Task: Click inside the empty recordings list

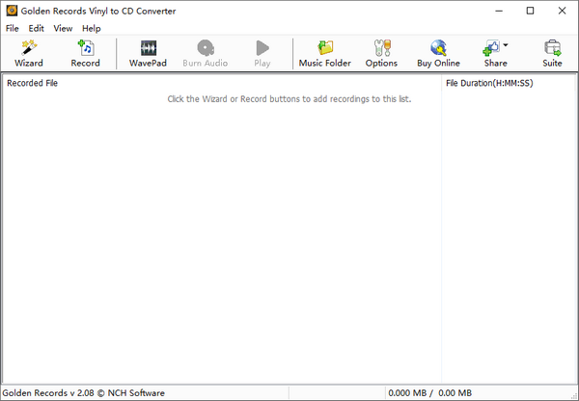Action: coord(222,241)
